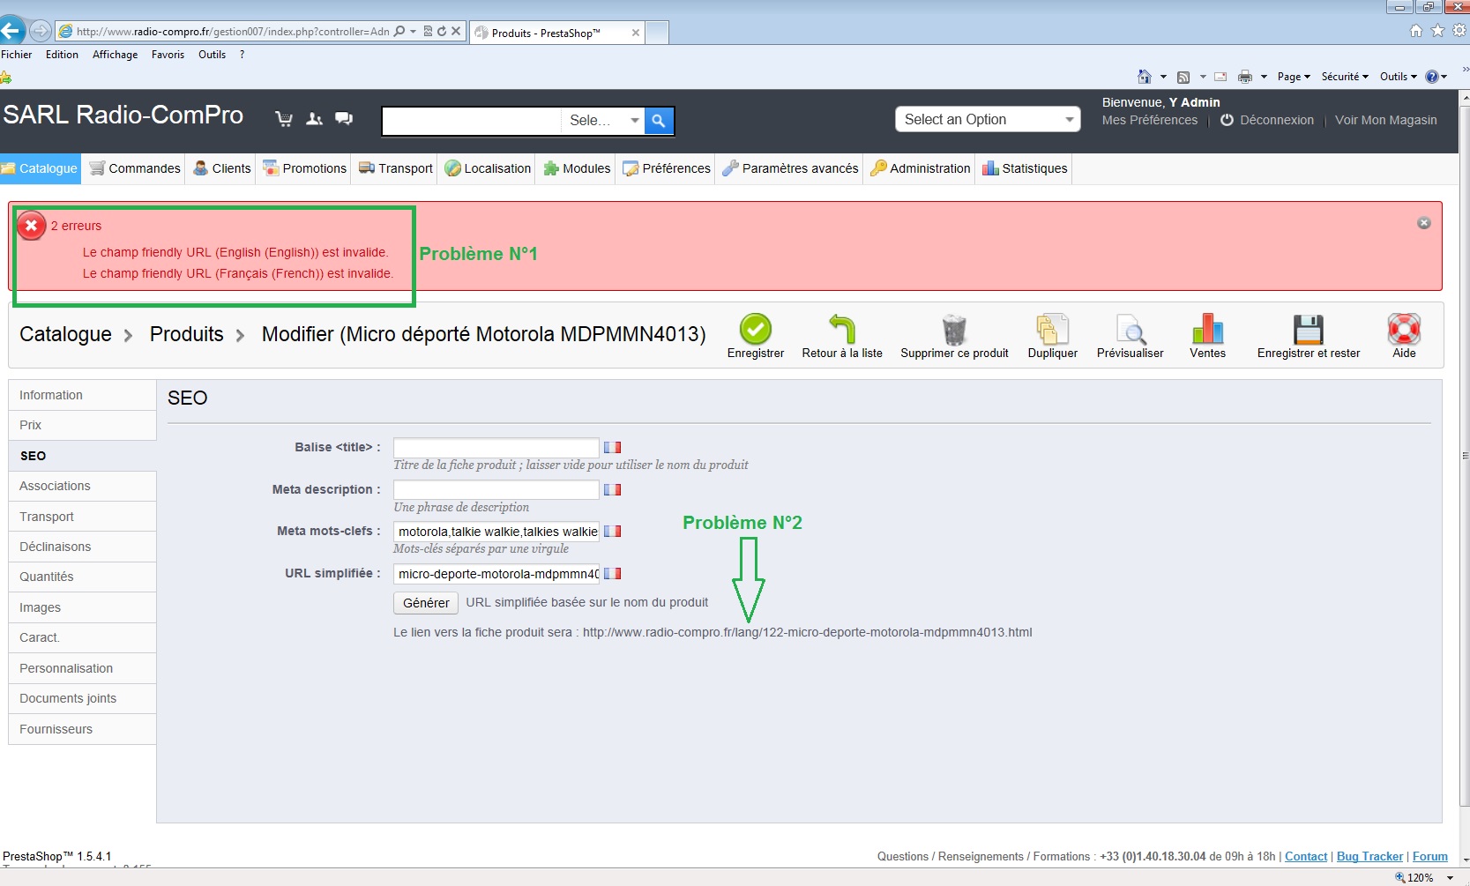Screen dimensions: 1470x886
Task: Open the Paramètres avancés menu tab
Action: pyautogui.click(x=790, y=168)
